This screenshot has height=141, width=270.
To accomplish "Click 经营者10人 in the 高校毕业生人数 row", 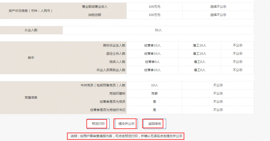I will coord(152,45).
